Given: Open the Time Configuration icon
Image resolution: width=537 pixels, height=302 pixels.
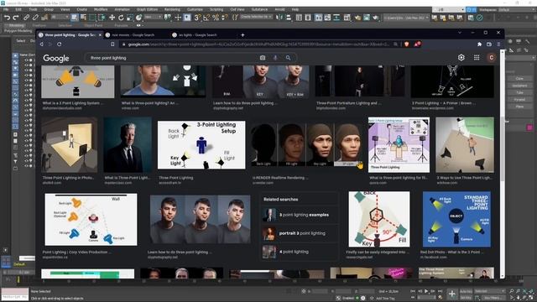Looking at the screenshot, I should 440,298.
